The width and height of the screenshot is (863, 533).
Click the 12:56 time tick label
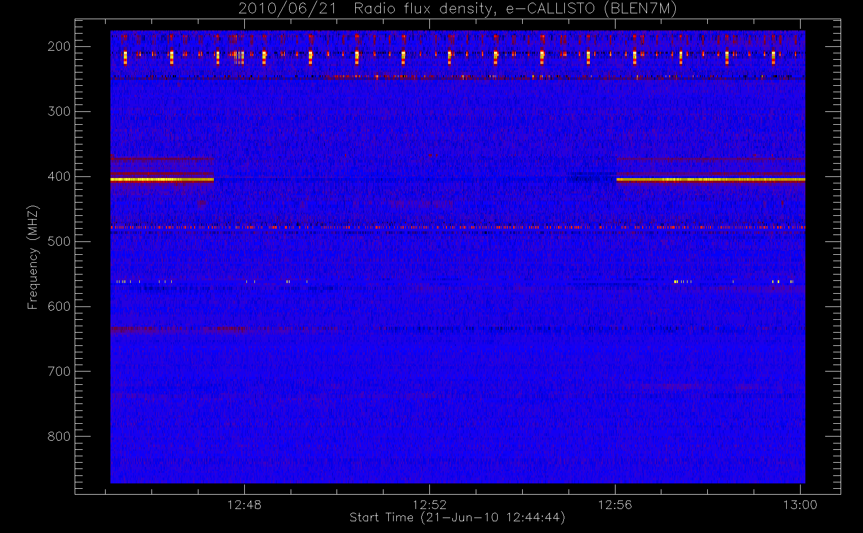tap(615, 505)
